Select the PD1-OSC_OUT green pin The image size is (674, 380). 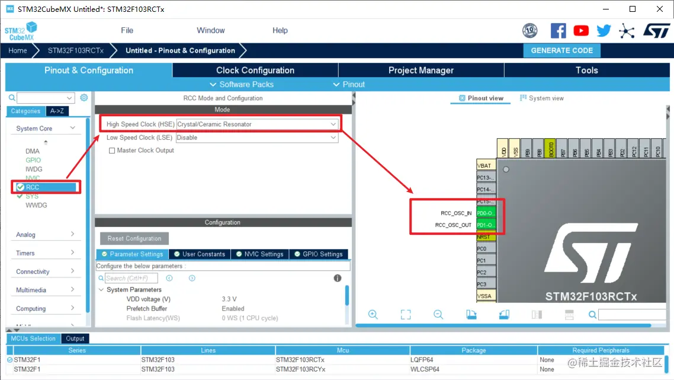coord(486,225)
